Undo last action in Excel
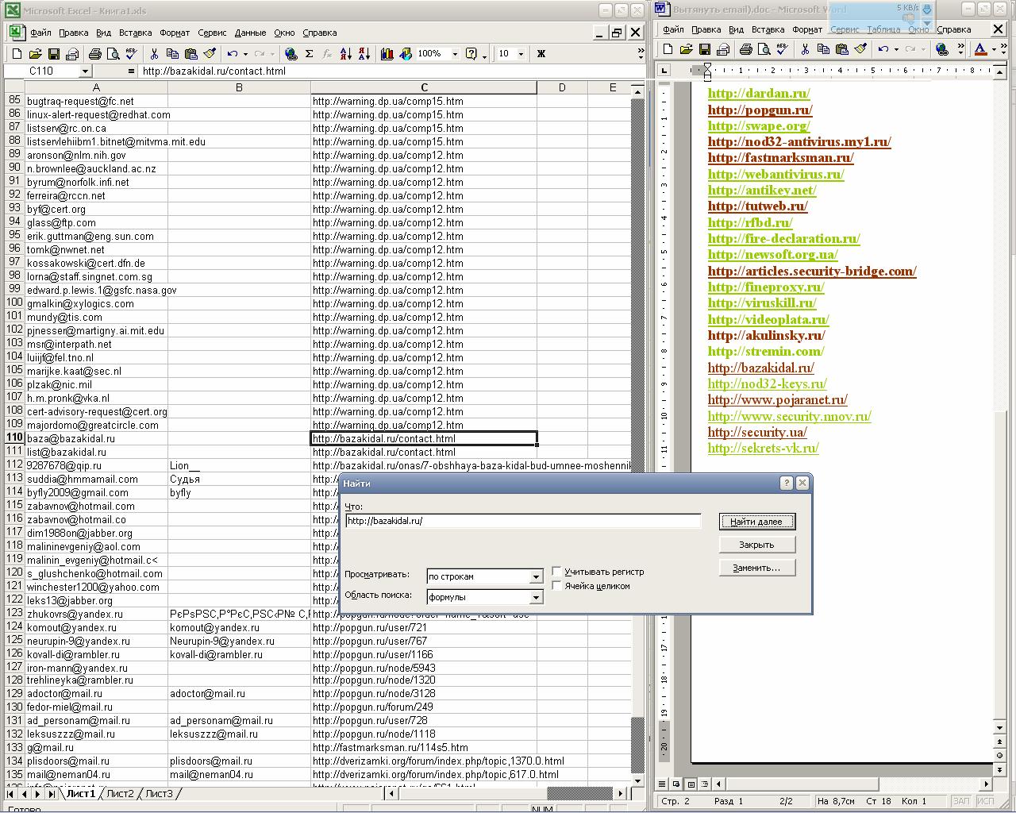 232,54
